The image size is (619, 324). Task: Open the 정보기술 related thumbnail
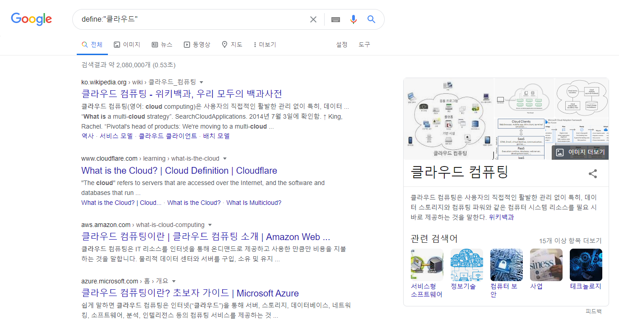467,265
